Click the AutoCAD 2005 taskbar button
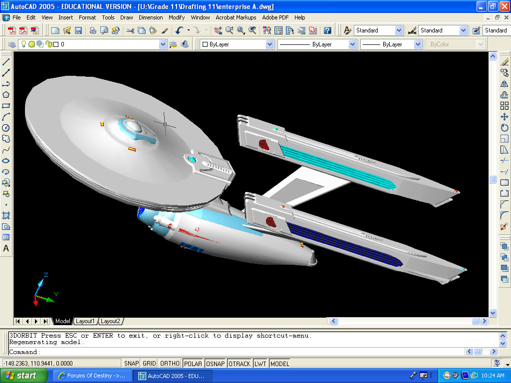This screenshot has width=511, height=383. coord(173,376)
